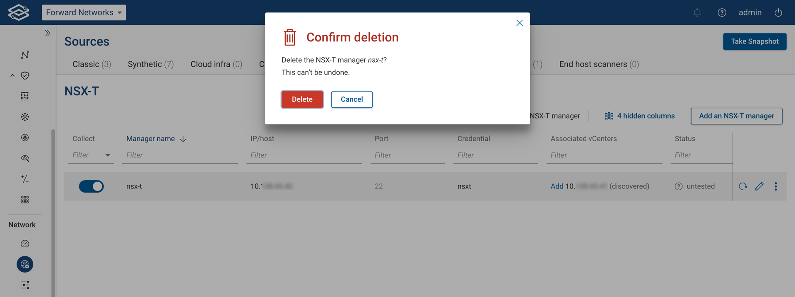Open the dashboard gauge sidebar icon
Image resolution: width=795 pixels, height=297 pixels.
click(x=25, y=244)
